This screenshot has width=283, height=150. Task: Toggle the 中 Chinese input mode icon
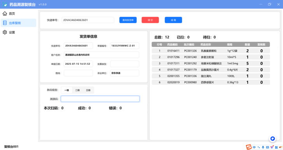[x=254, y=147]
